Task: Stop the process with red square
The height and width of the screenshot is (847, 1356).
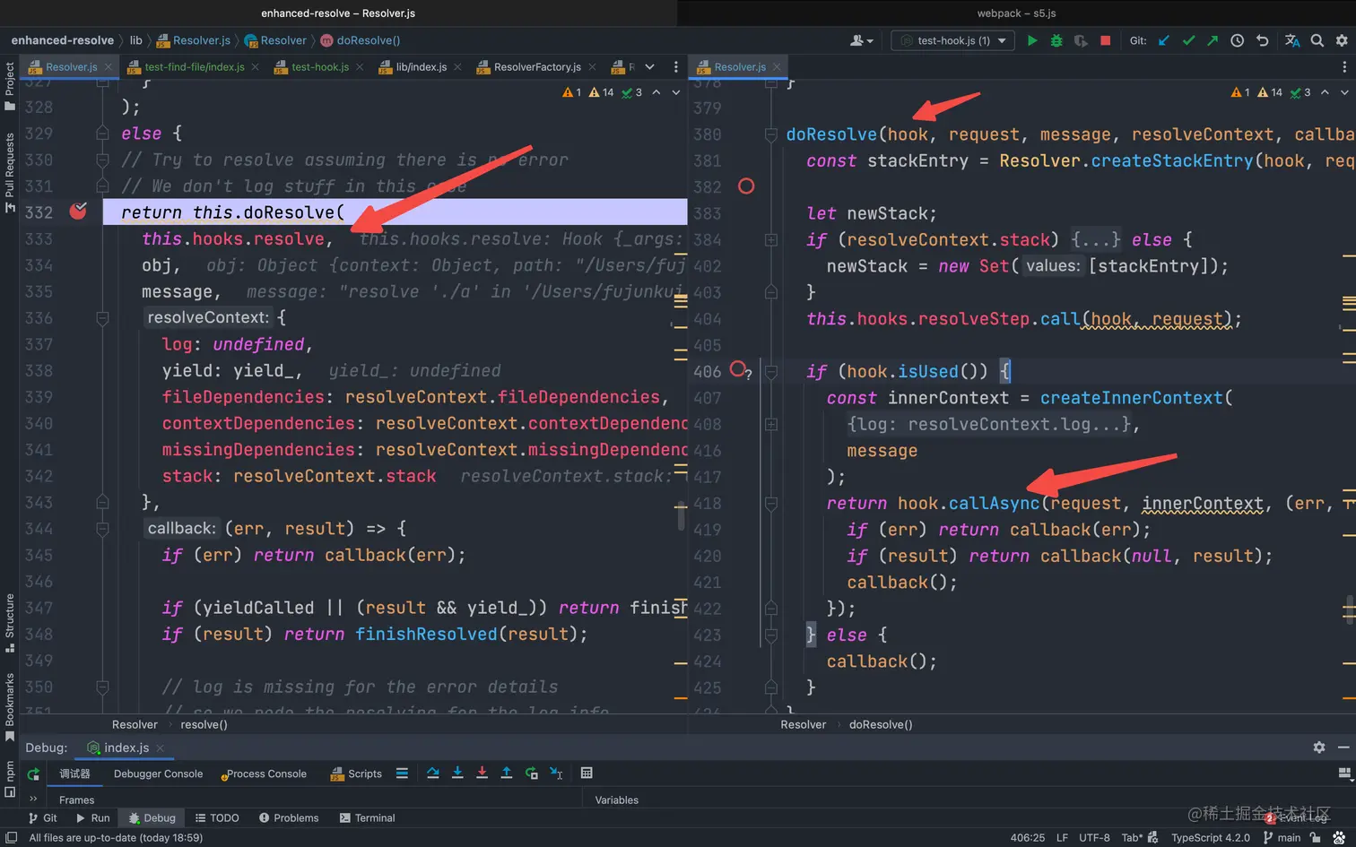Action: [1105, 40]
